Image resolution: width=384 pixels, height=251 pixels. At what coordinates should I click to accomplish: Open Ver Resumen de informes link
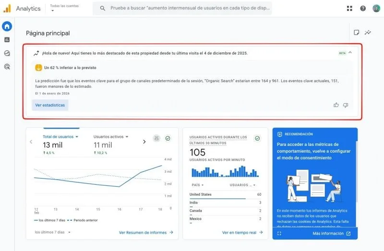[146, 232]
